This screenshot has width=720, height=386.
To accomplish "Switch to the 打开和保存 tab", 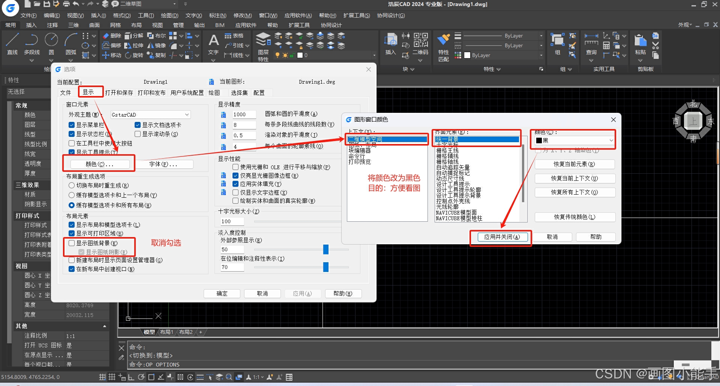I will coord(119,93).
